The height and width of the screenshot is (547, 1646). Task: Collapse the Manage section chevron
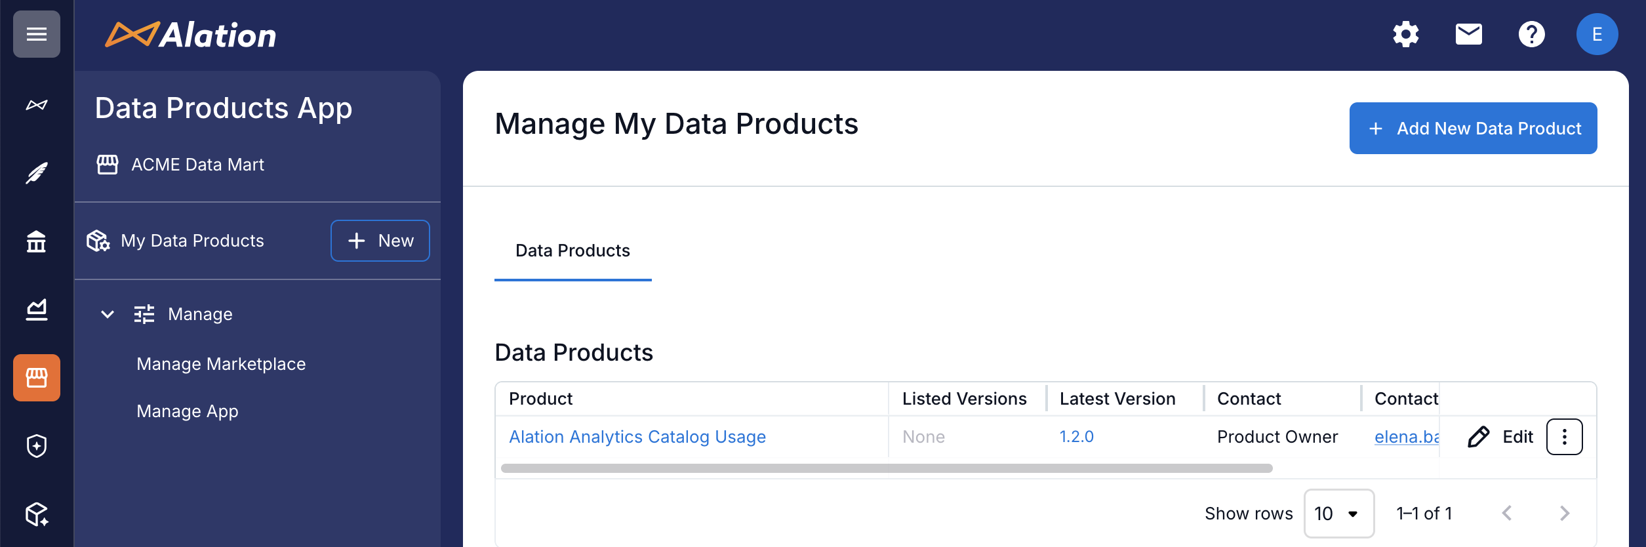pos(108,314)
